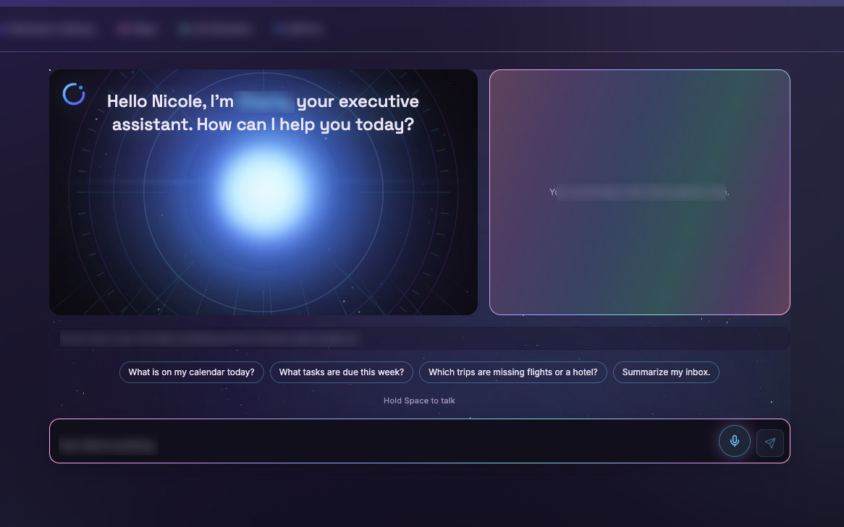Choose the "What tasks are due this week?" suggestion
Viewport: 844px width, 527px height.
pyautogui.click(x=341, y=372)
